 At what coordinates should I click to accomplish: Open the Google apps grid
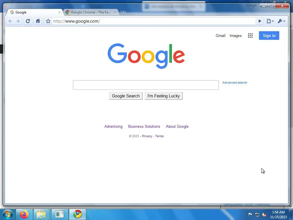coord(250,36)
